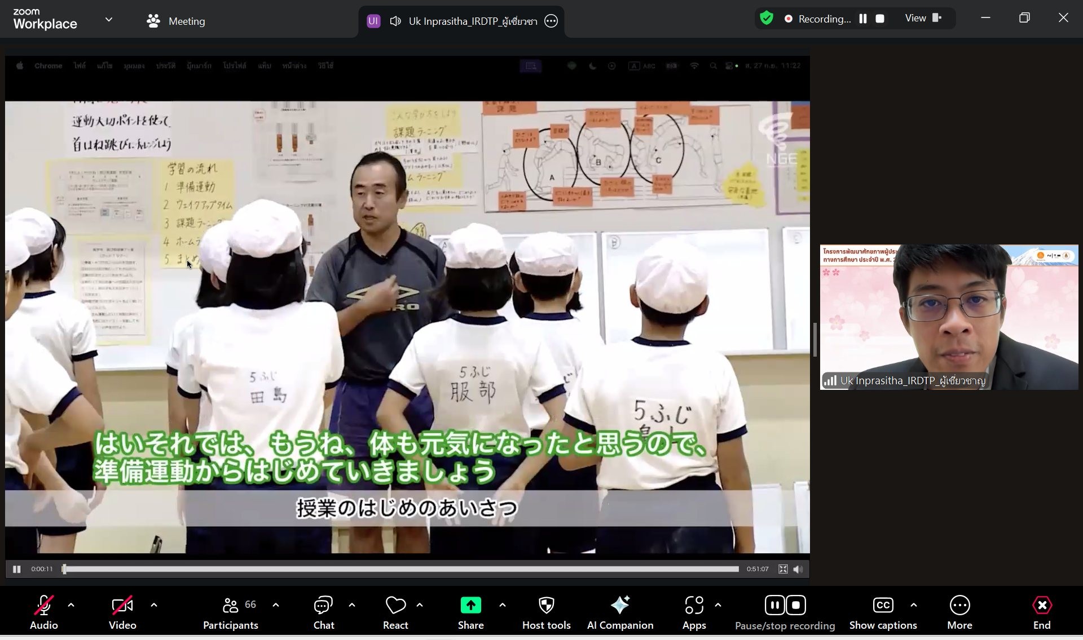This screenshot has width=1083, height=640.
Task: Click the video playback progress bar
Action: coord(400,569)
